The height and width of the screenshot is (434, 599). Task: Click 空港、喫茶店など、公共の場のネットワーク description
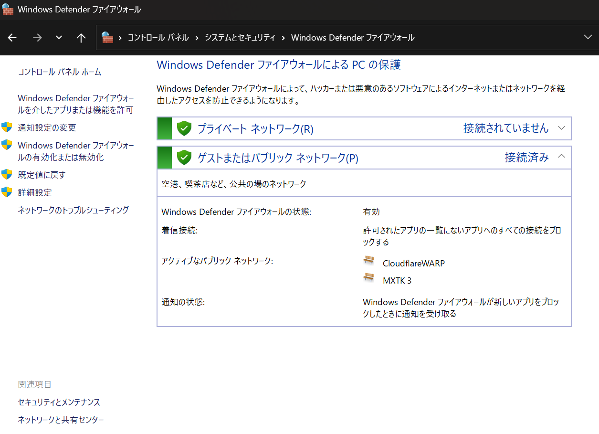[x=234, y=184]
